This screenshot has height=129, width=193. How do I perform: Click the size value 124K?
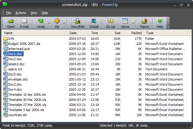tap(117, 44)
